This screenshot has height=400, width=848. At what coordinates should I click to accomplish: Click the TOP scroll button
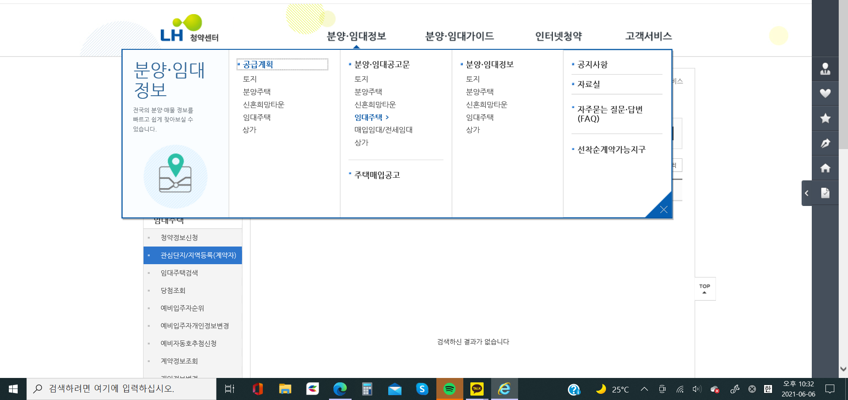[x=705, y=289]
